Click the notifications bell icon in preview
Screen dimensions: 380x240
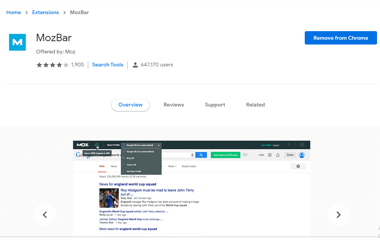click(278, 155)
